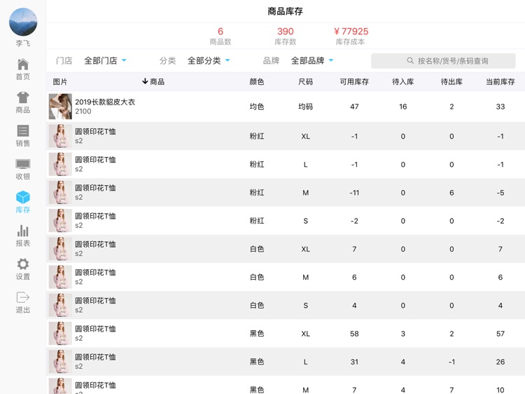Click the 6 商品数 total
Image resolution: width=525 pixels, height=394 pixels.
click(x=220, y=32)
